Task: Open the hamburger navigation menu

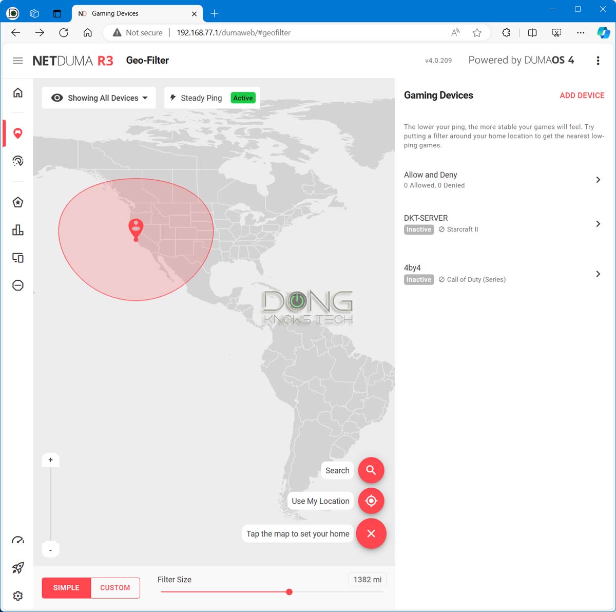Action: pyautogui.click(x=18, y=61)
